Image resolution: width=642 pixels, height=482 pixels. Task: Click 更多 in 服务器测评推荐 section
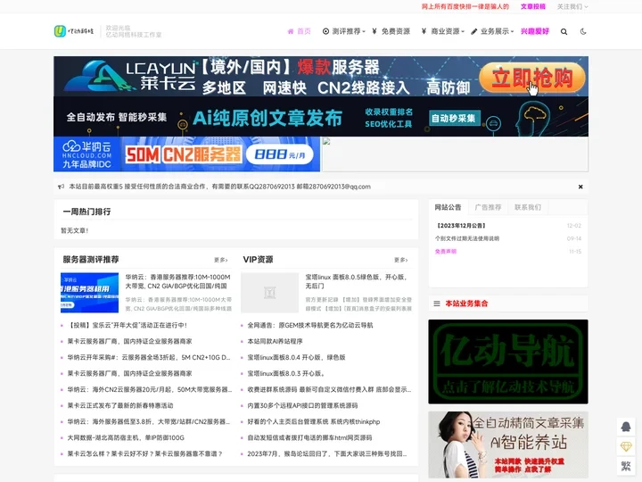coord(221,260)
